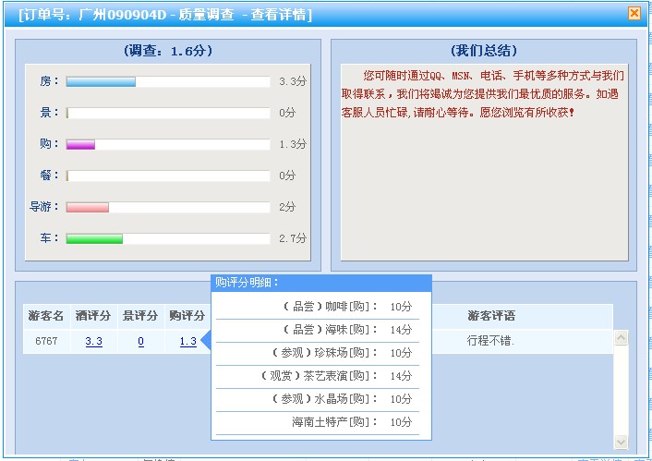The image size is (652, 461).
Task: Select the 珍珠场[购] detail row
Action: click(x=317, y=353)
